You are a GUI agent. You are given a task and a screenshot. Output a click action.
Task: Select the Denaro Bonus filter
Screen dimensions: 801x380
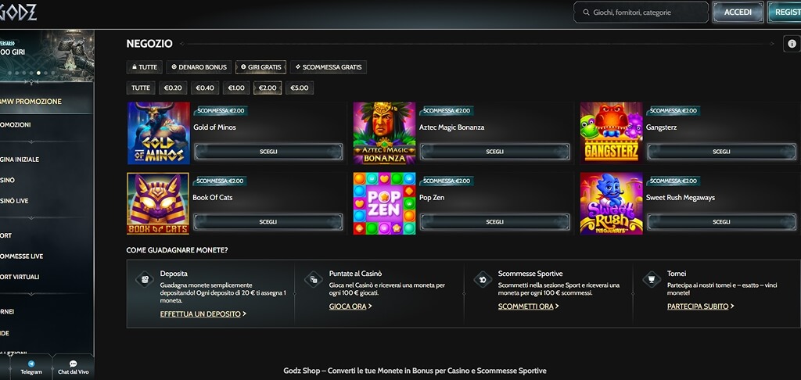[x=199, y=67]
